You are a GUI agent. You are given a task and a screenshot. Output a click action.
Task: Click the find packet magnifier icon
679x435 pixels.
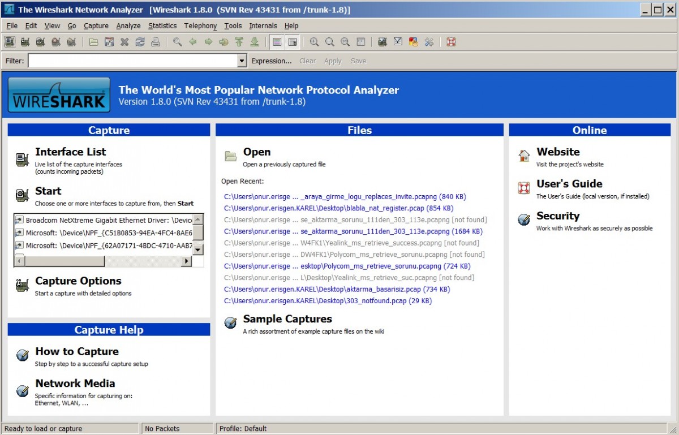178,42
